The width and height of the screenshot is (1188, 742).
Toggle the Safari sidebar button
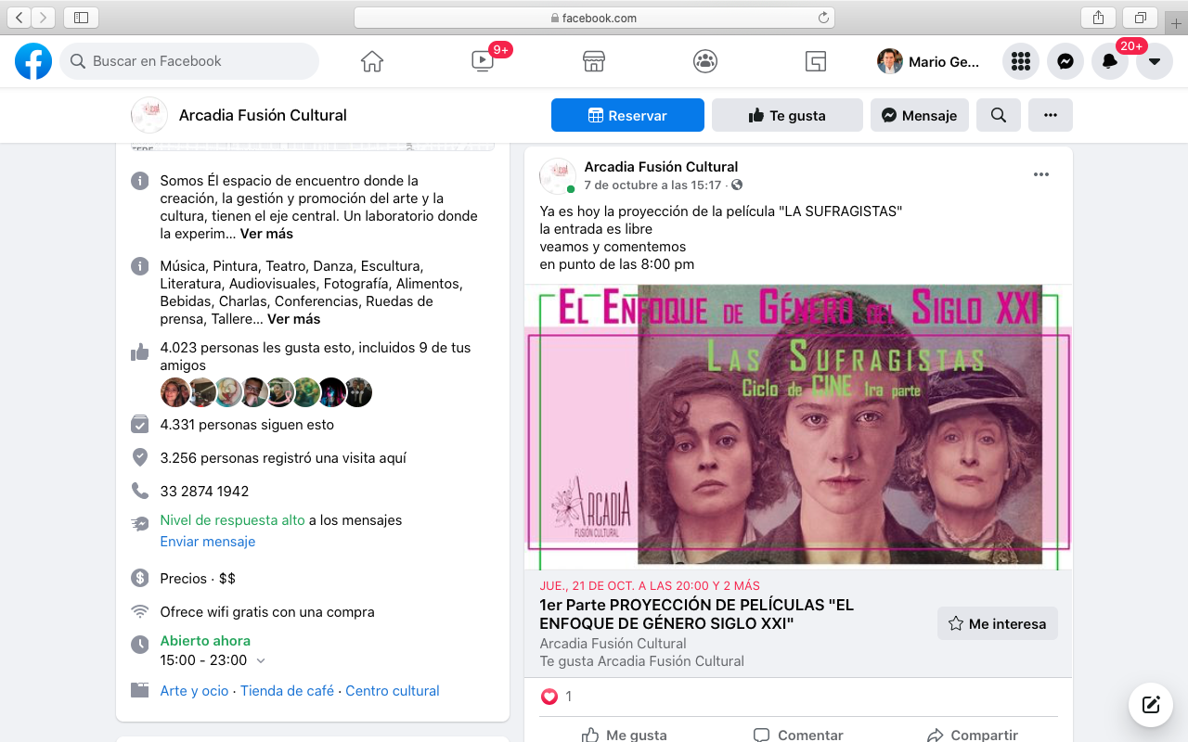[x=81, y=17]
